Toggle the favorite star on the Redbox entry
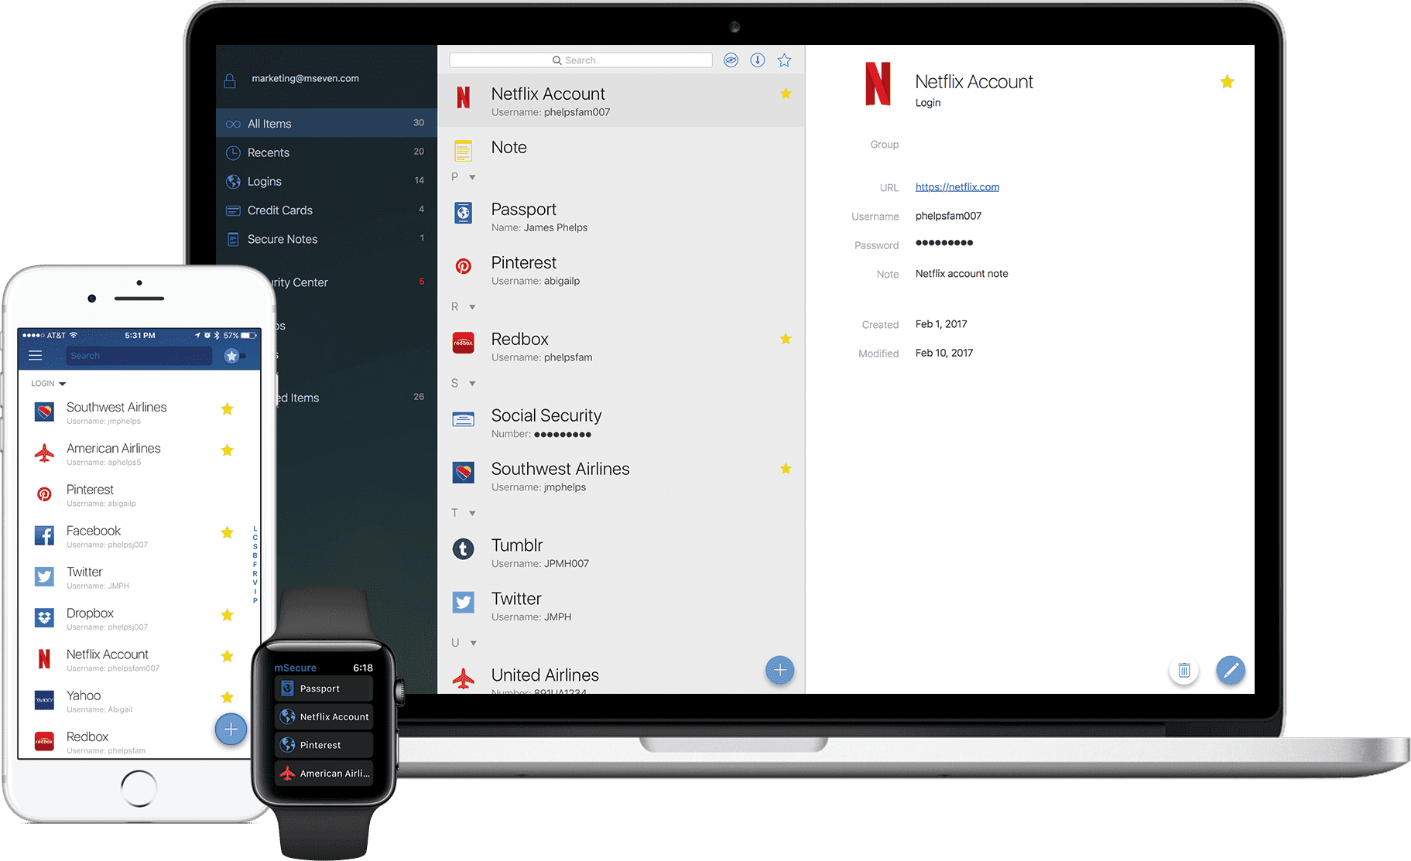This screenshot has height=861, width=1411. click(786, 339)
